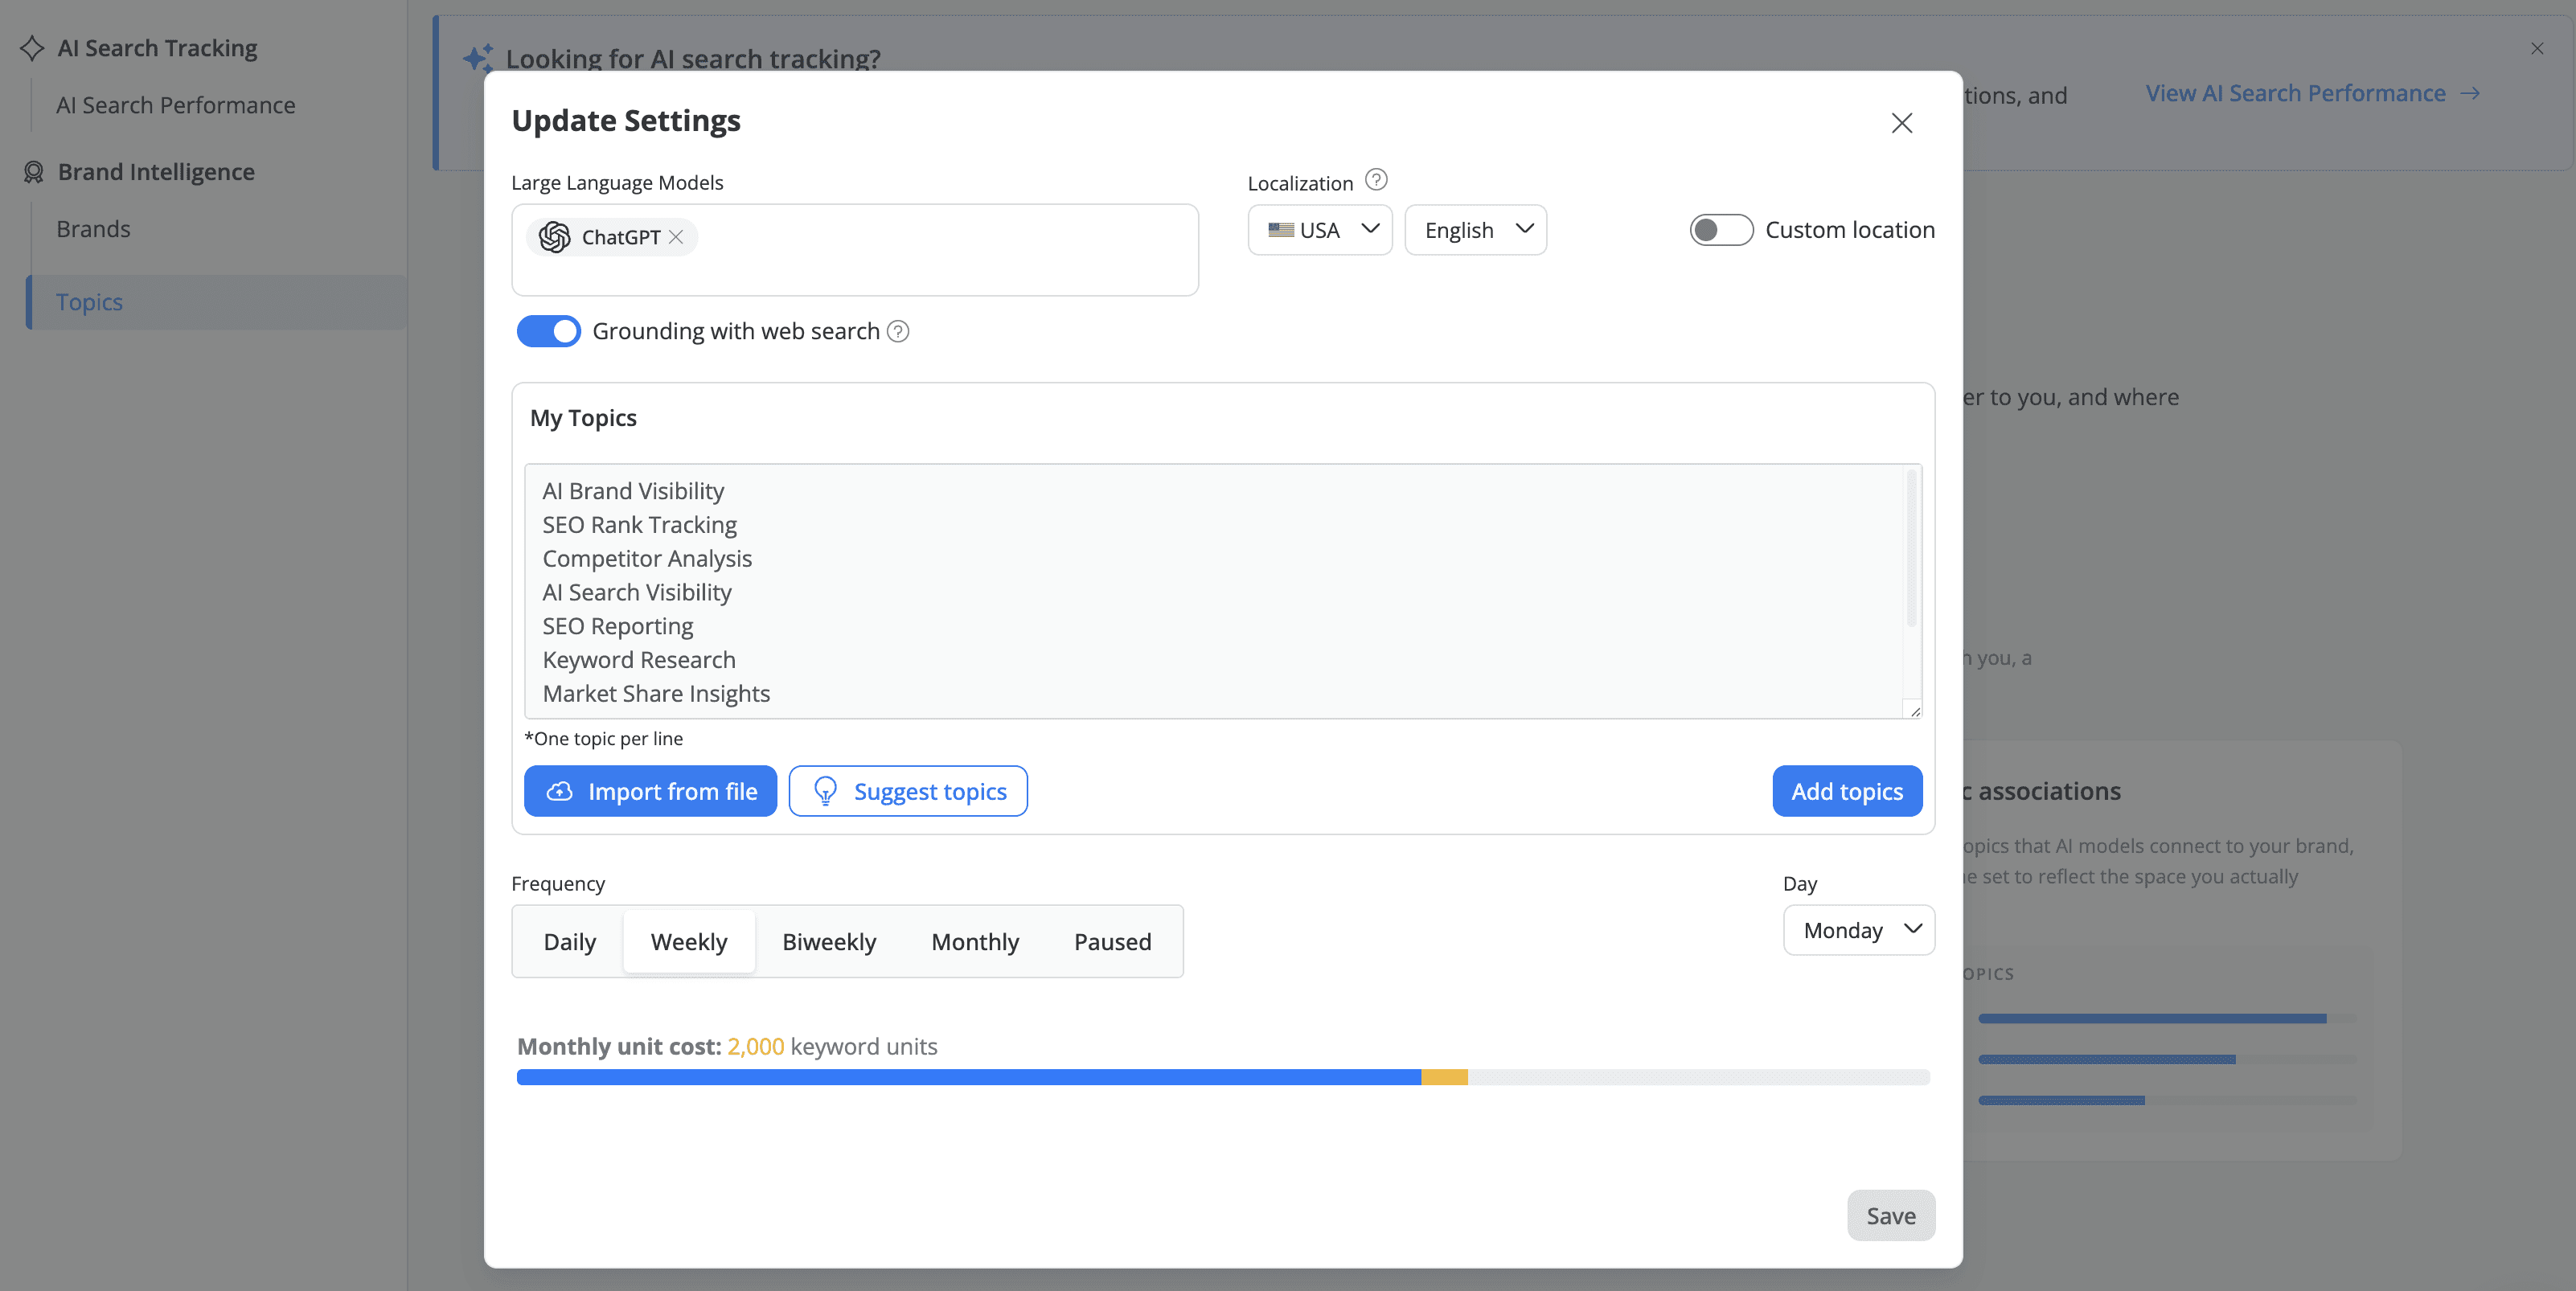Click the My Topics text area scrollbar
2576x1291 pixels.
1911,548
